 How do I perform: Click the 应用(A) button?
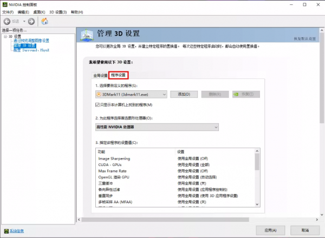click(270, 230)
